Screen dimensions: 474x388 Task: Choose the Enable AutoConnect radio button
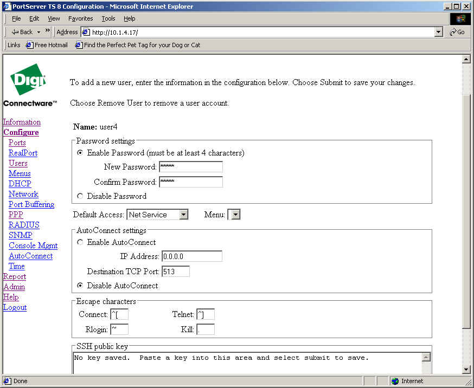80,242
